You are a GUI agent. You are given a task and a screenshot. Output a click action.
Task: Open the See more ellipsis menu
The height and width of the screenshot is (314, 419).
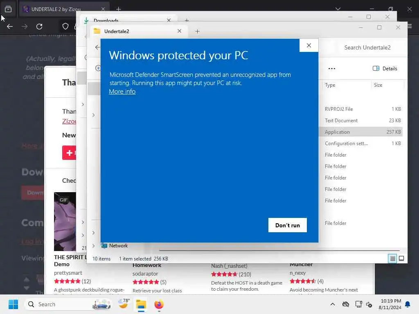pyautogui.click(x=331, y=69)
